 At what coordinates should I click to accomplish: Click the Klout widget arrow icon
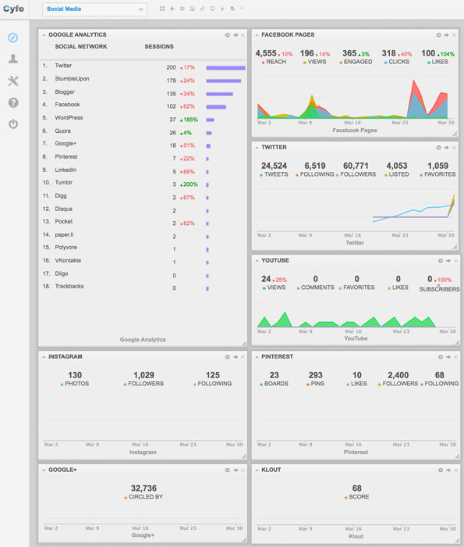coord(448,470)
